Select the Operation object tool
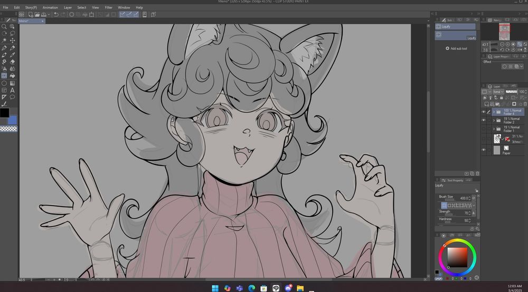This screenshot has width=528, height=292. [x=13, y=26]
